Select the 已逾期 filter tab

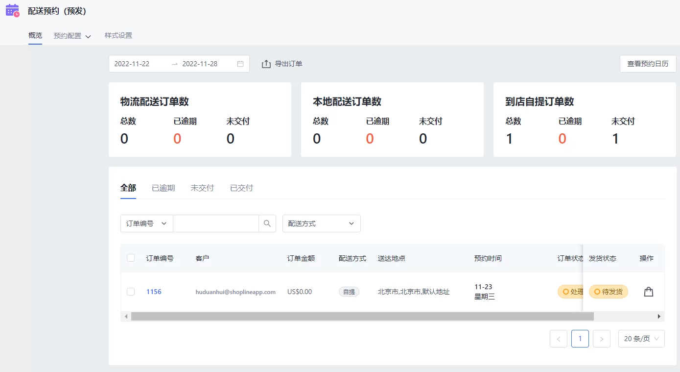pyautogui.click(x=163, y=188)
